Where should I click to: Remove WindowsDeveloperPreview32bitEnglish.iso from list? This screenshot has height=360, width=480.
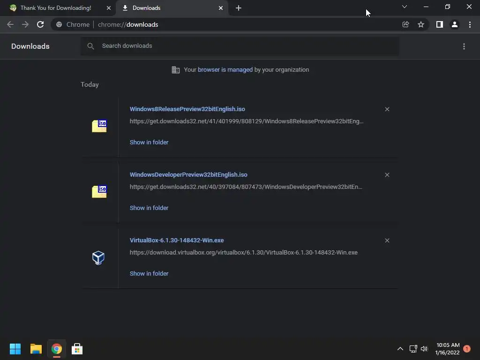click(387, 175)
